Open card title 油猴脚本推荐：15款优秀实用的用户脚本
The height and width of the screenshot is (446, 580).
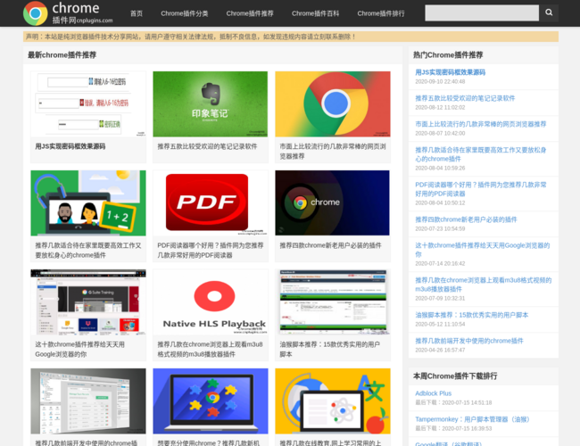pos(329,350)
